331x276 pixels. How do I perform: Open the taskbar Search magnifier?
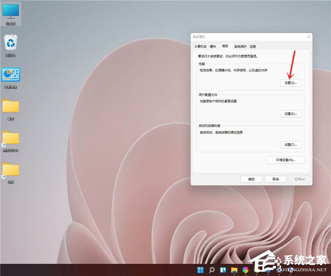click(x=212, y=270)
